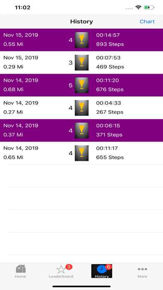
Task: Tap trophy icon of 655 Steps entry
Action: click(81, 153)
